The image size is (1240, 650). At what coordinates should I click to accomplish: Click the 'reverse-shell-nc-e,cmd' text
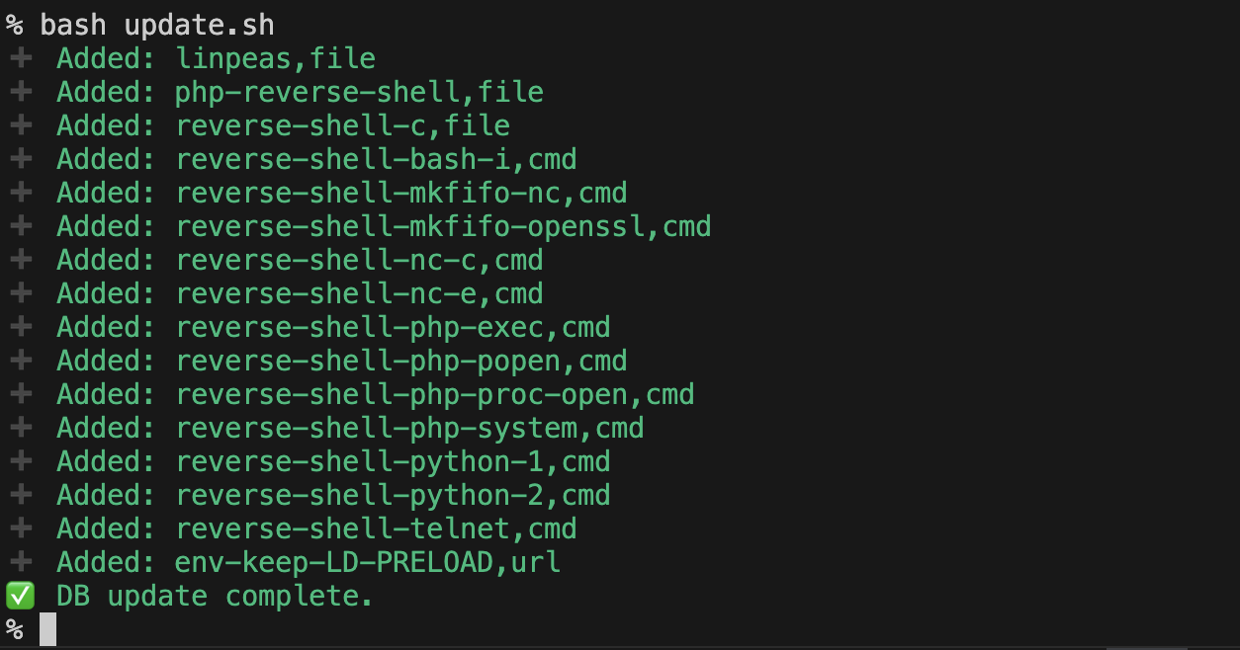(359, 294)
